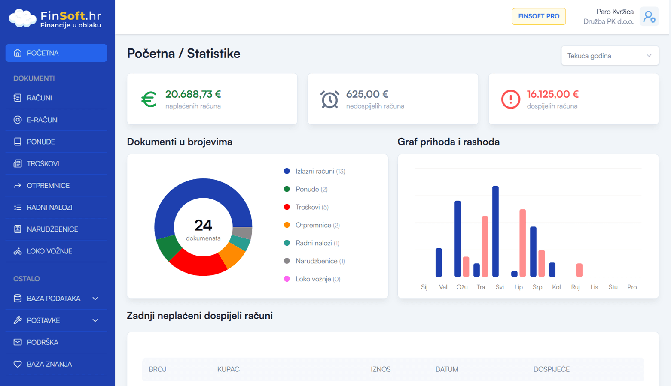Open the Ponude menu item

pyautogui.click(x=41, y=142)
